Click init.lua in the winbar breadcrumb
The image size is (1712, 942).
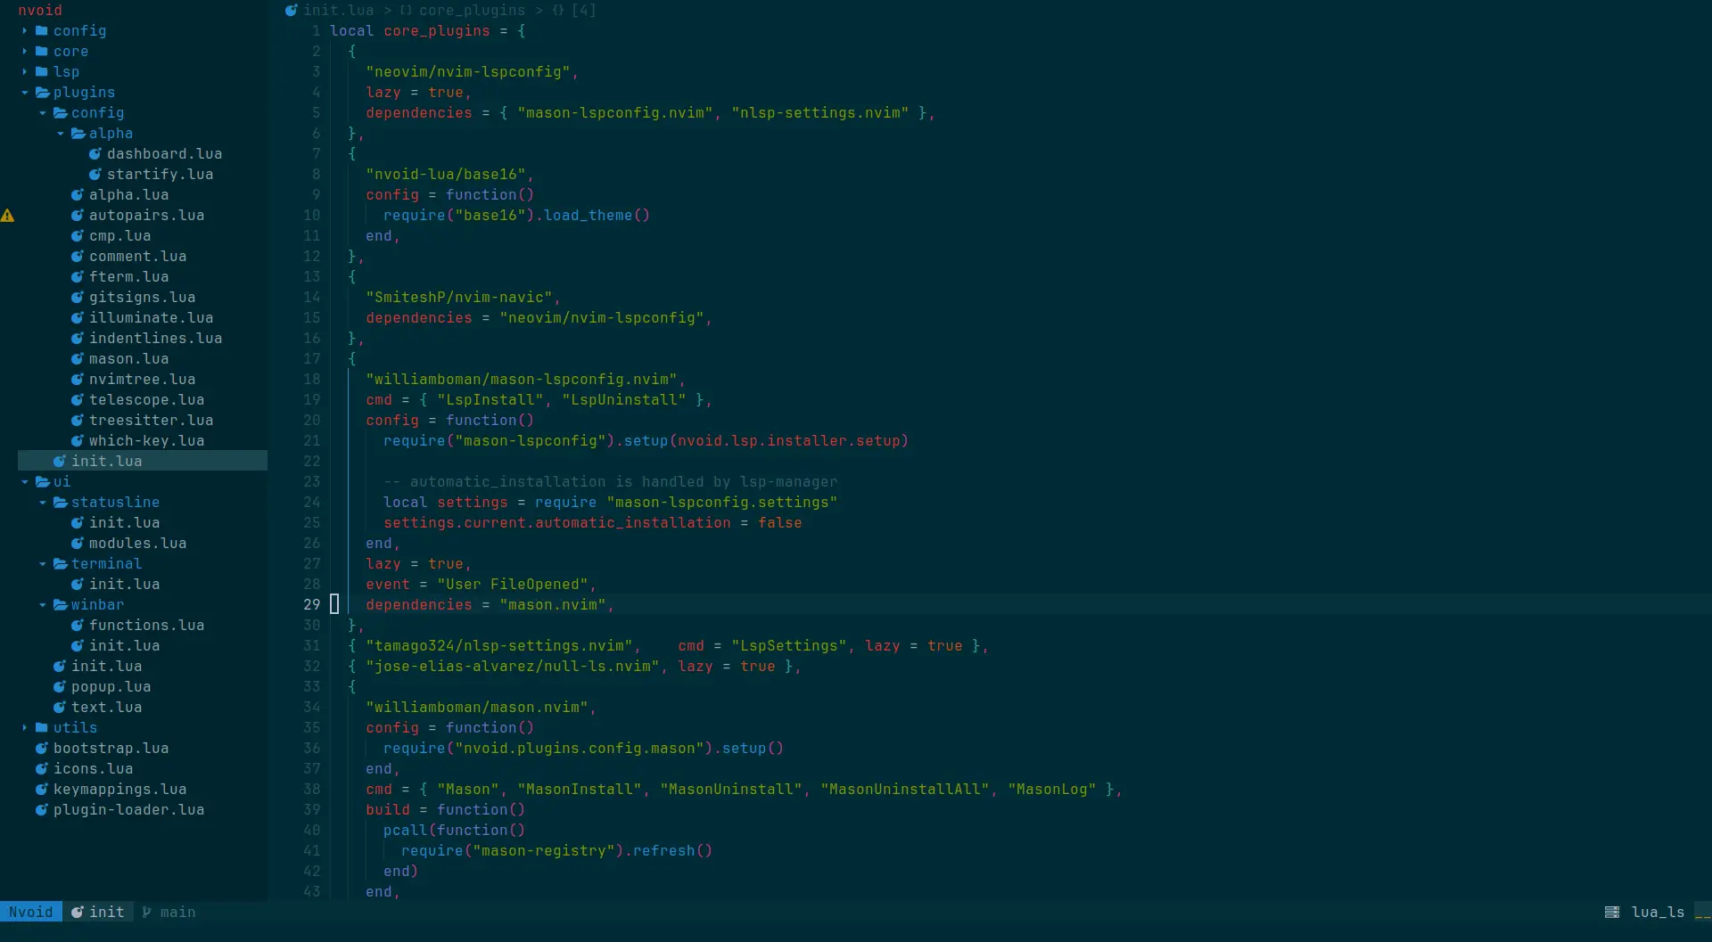click(x=339, y=11)
